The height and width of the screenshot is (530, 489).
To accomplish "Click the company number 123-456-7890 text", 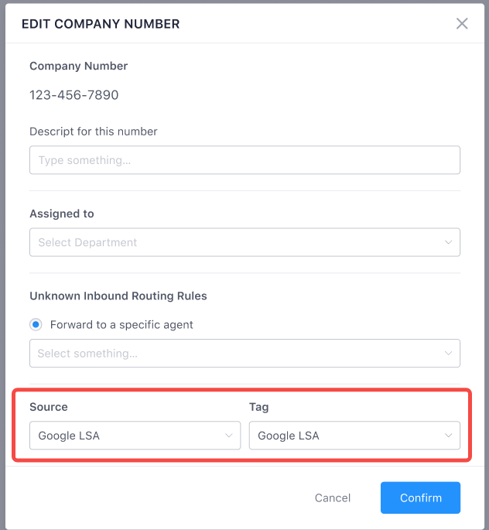I will pyautogui.click(x=74, y=95).
